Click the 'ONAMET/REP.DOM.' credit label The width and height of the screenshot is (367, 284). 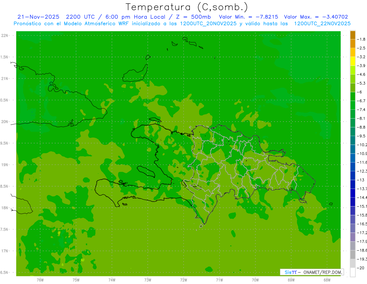click(x=323, y=272)
